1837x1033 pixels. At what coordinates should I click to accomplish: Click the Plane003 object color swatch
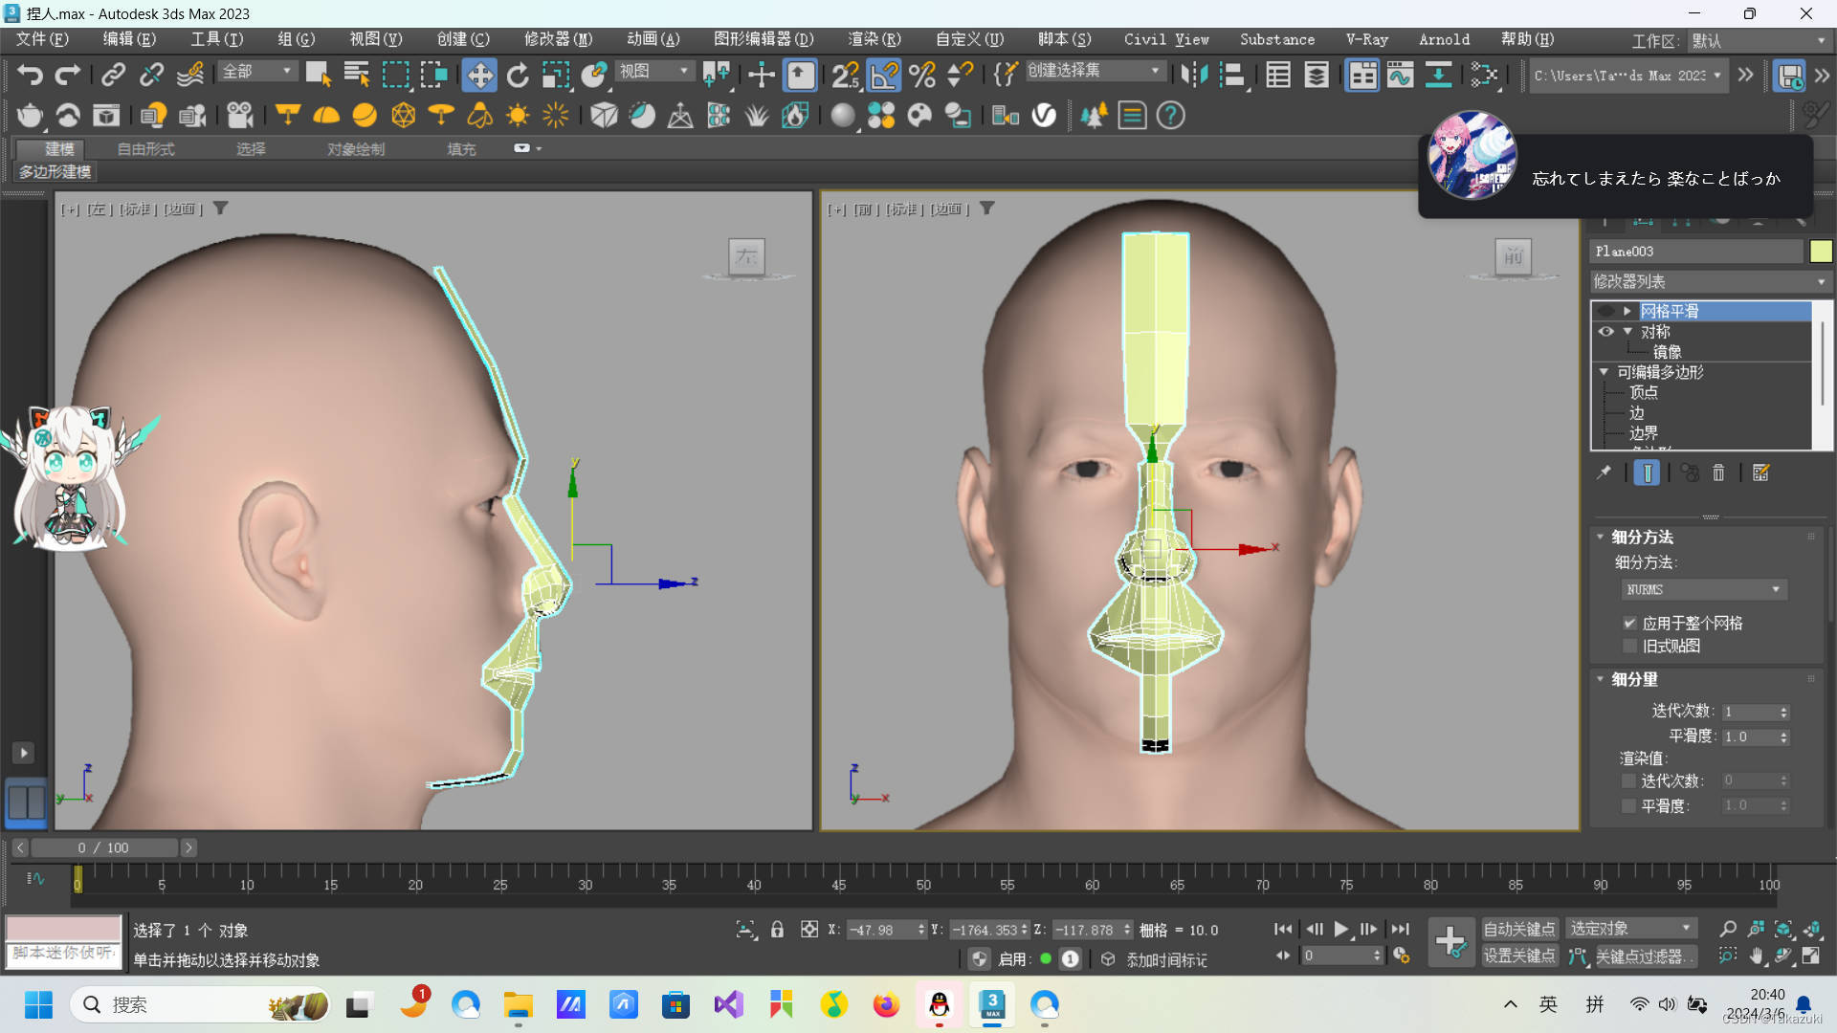tap(1820, 251)
